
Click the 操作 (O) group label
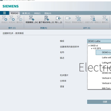pyautogui.click(x=12, y=28)
